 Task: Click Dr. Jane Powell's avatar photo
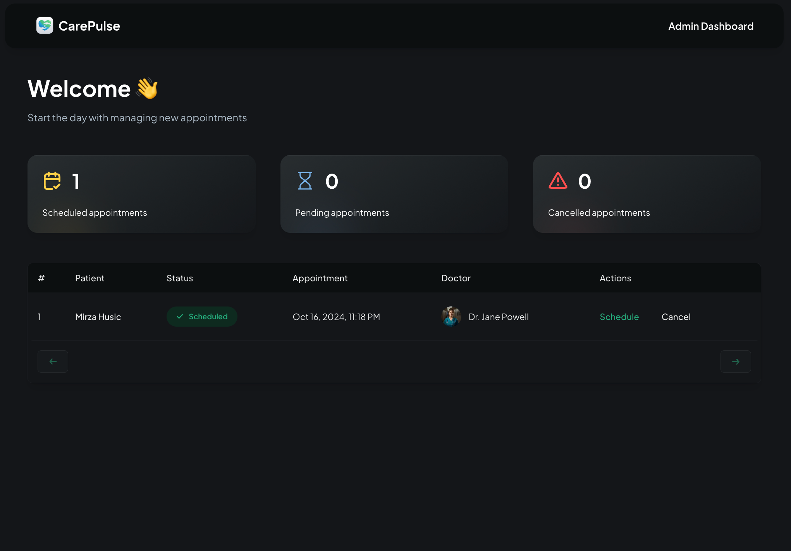pos(451,317)
